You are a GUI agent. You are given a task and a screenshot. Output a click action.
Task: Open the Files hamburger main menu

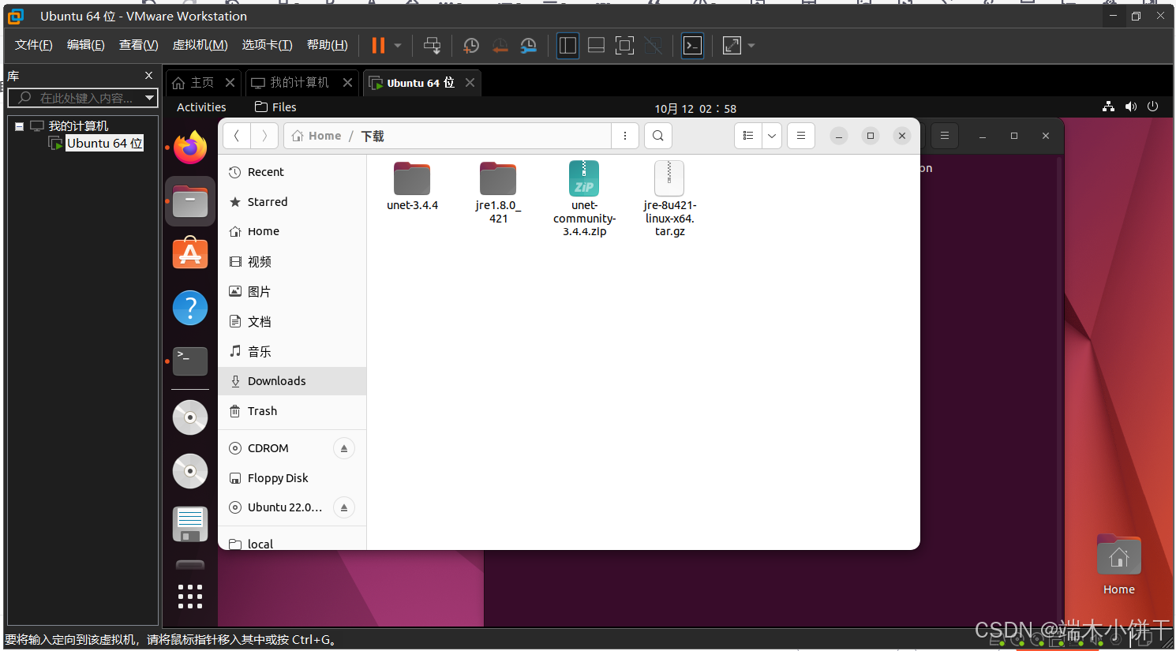click(801, 136)
